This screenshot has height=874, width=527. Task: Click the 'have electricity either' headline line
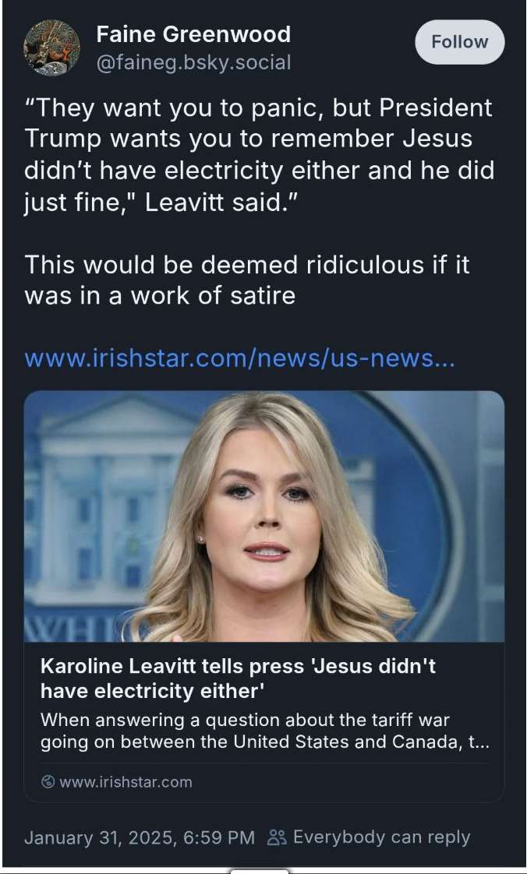pyautogui.click(x=152, y=691)
